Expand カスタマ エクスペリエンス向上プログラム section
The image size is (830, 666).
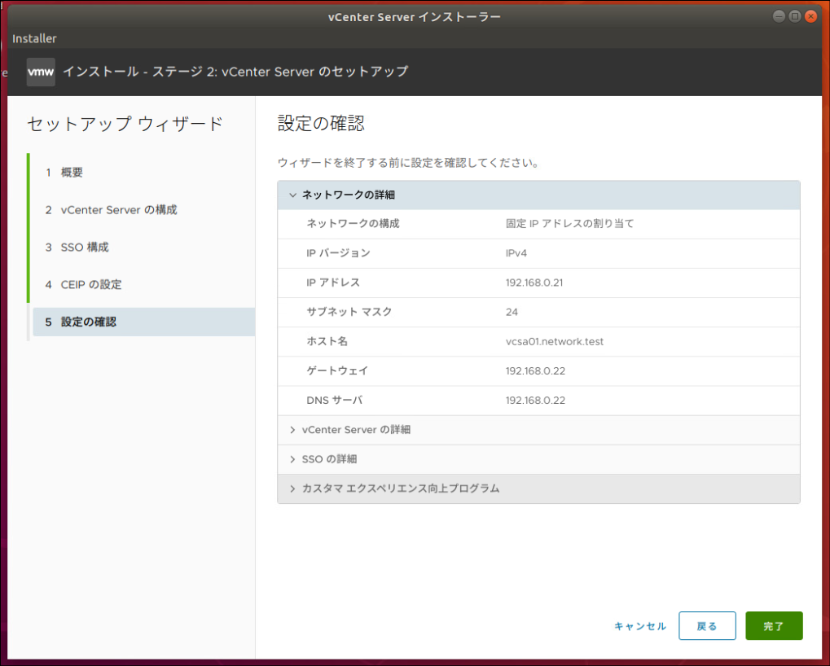538,489
